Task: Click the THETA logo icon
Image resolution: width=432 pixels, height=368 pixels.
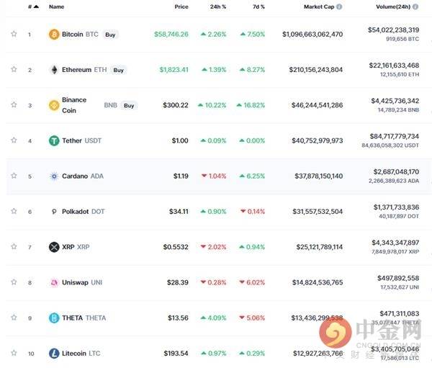Action: coord(54,318)
